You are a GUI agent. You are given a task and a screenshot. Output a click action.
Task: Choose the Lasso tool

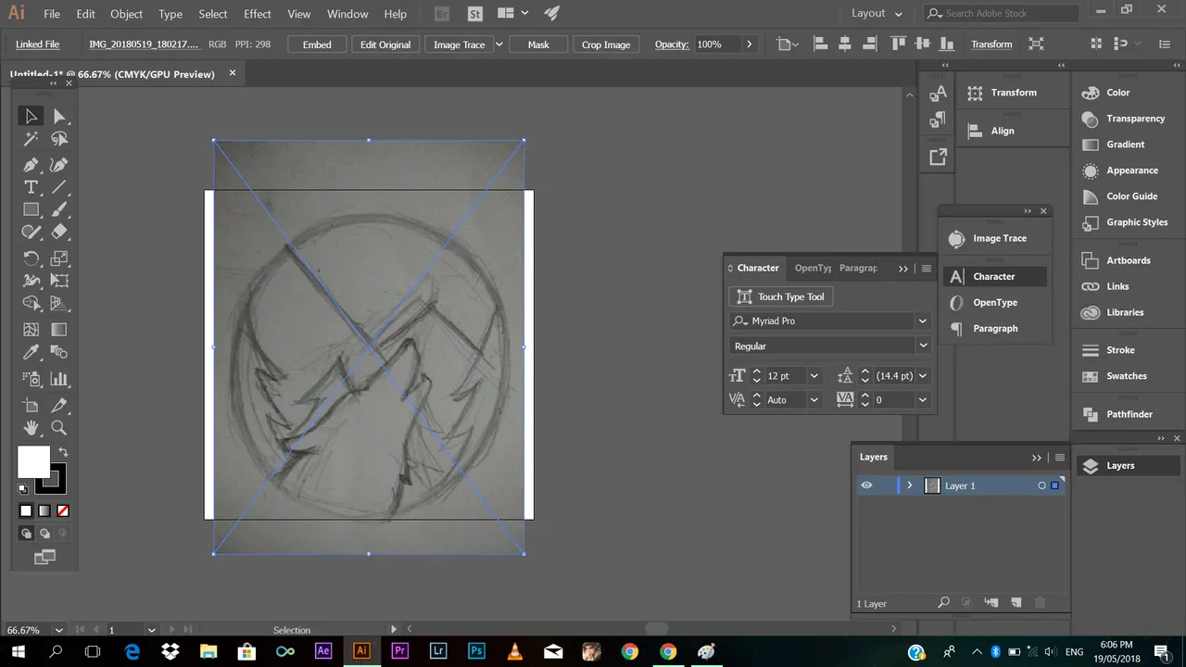tap(59, 139)
